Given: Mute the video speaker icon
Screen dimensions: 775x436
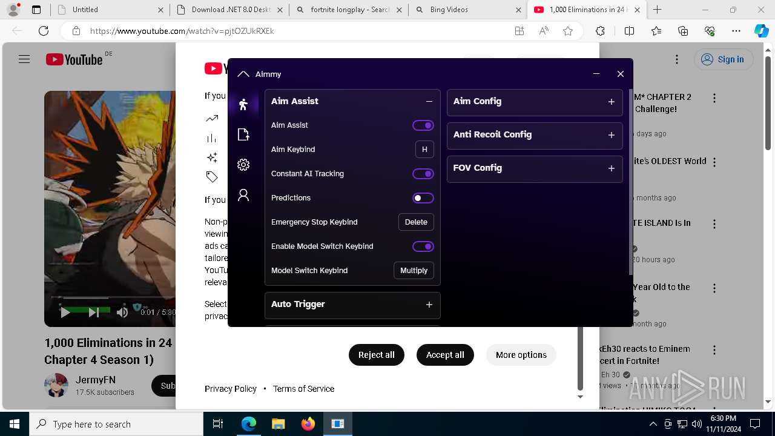Looking at the screenshot, I should (x=122, y=312).
